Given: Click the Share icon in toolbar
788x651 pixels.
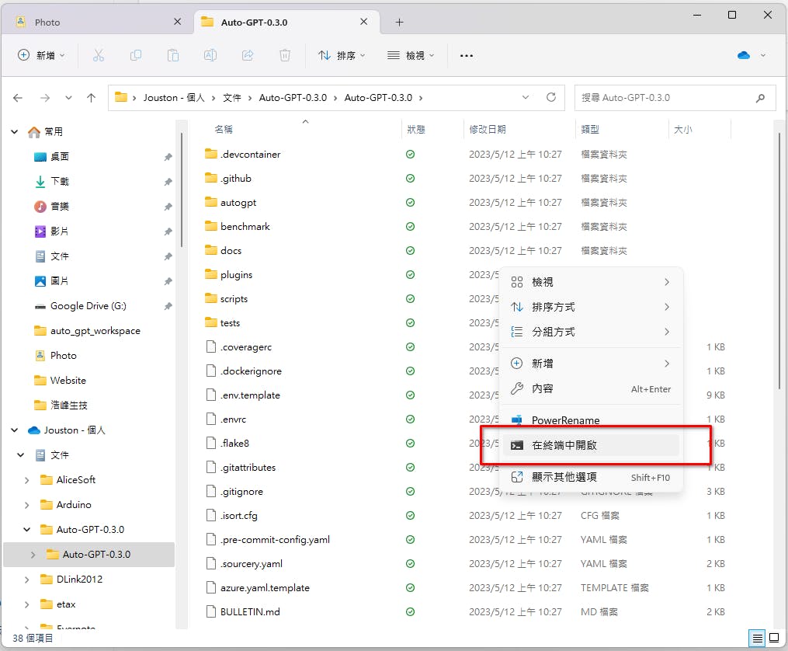Looking at the screenshot, I should (248, 55).
